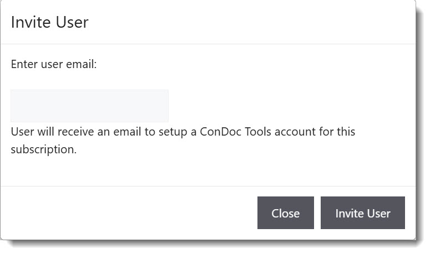Click the ConDoc Tools account description text
The image size is (430, 254).
tap(183, 132)
